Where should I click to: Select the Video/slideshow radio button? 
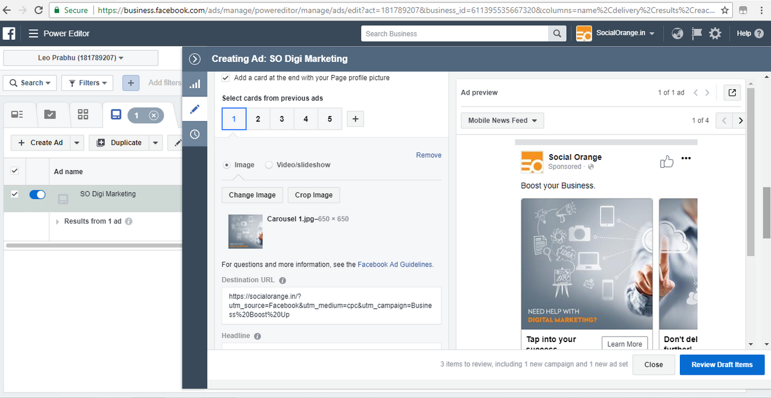click(269, 165)
